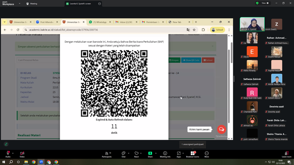Close the WhatsApp browser tab
Screen dimensions: 294x165
[110, 22]
